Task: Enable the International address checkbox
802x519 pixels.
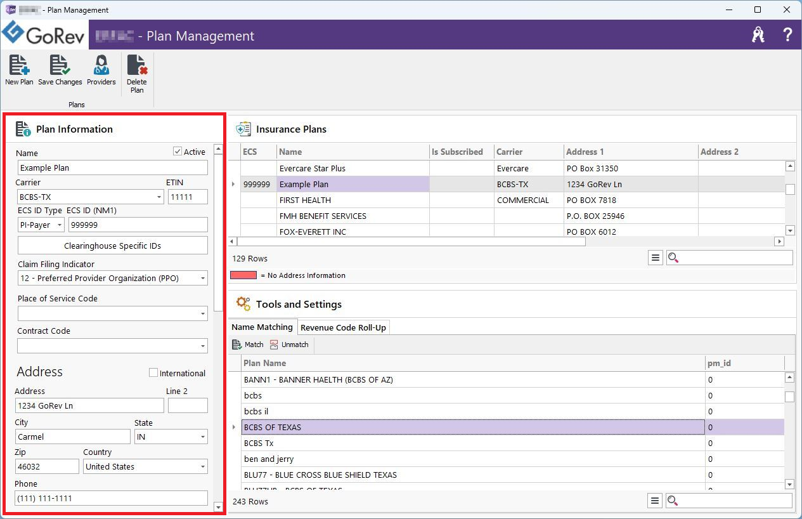Action: coord(153,373)
